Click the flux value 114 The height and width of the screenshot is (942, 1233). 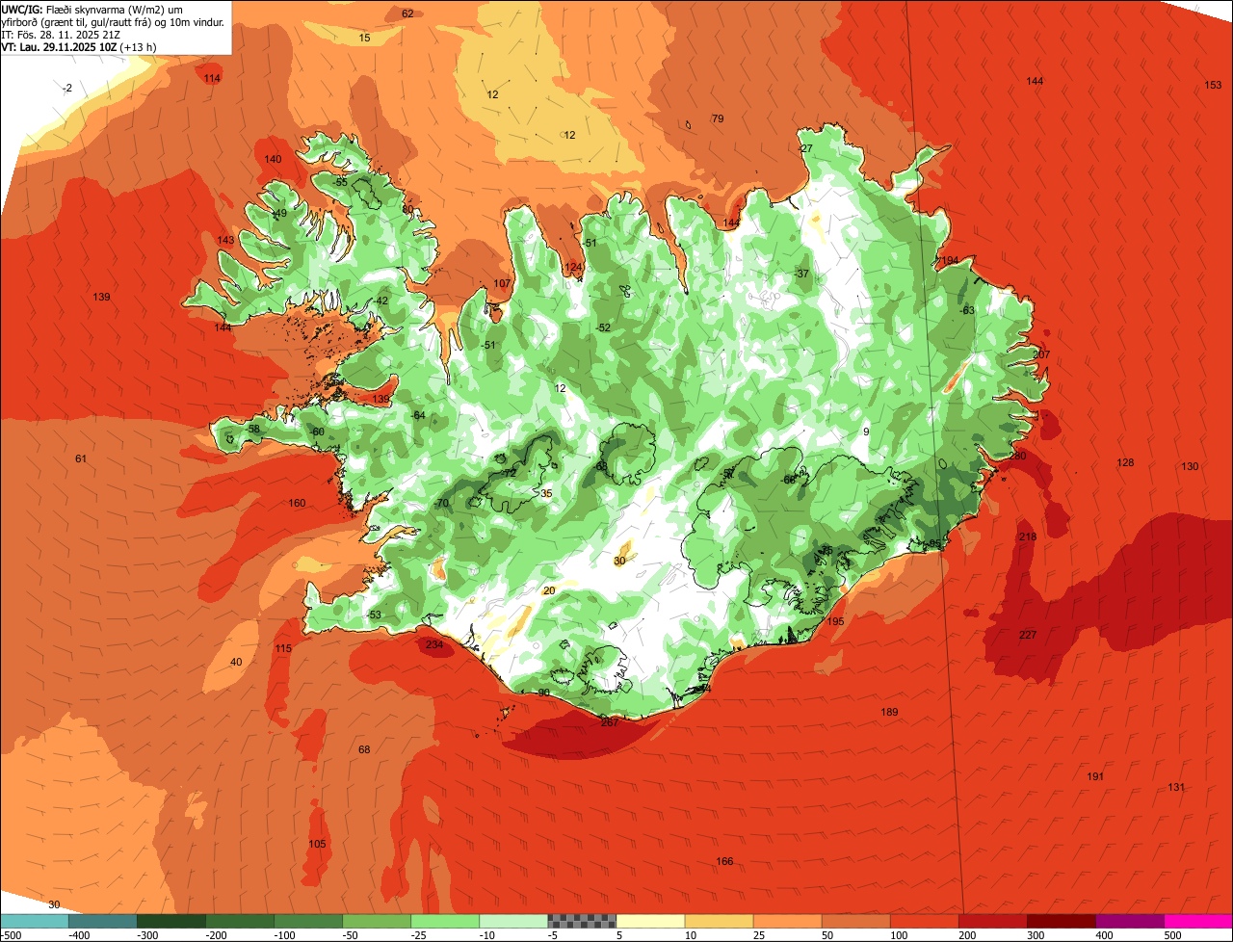tap(212, 78)
